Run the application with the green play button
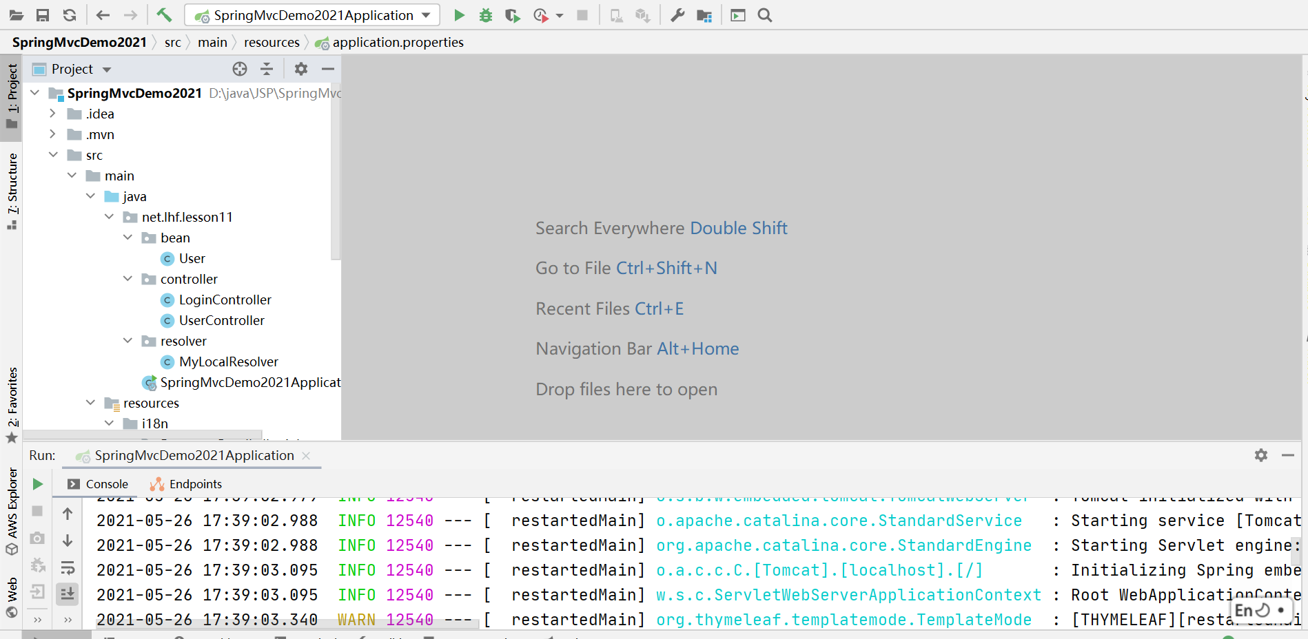Viewport: 1308px width, 639px height. pos(460,15)
